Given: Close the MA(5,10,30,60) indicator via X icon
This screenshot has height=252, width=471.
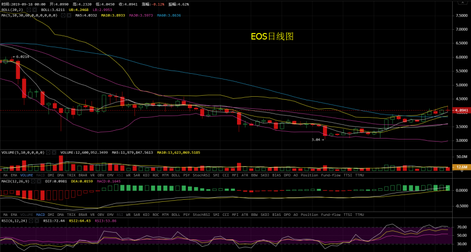Looking at the screenshot, I should 69,15.
